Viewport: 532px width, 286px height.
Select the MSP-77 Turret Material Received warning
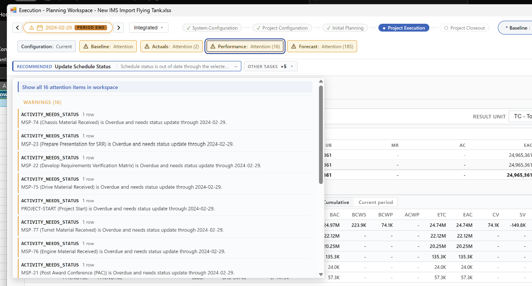click(x=165, y=226)
